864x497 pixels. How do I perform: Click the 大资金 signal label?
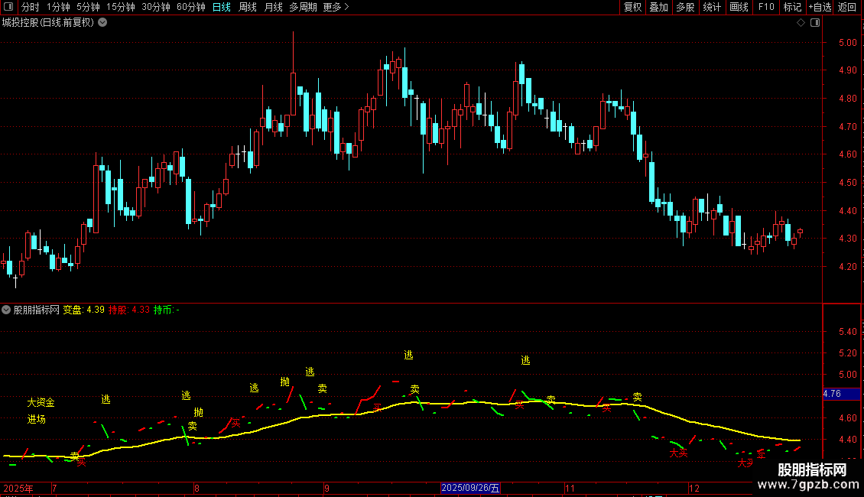click(41, 403)
